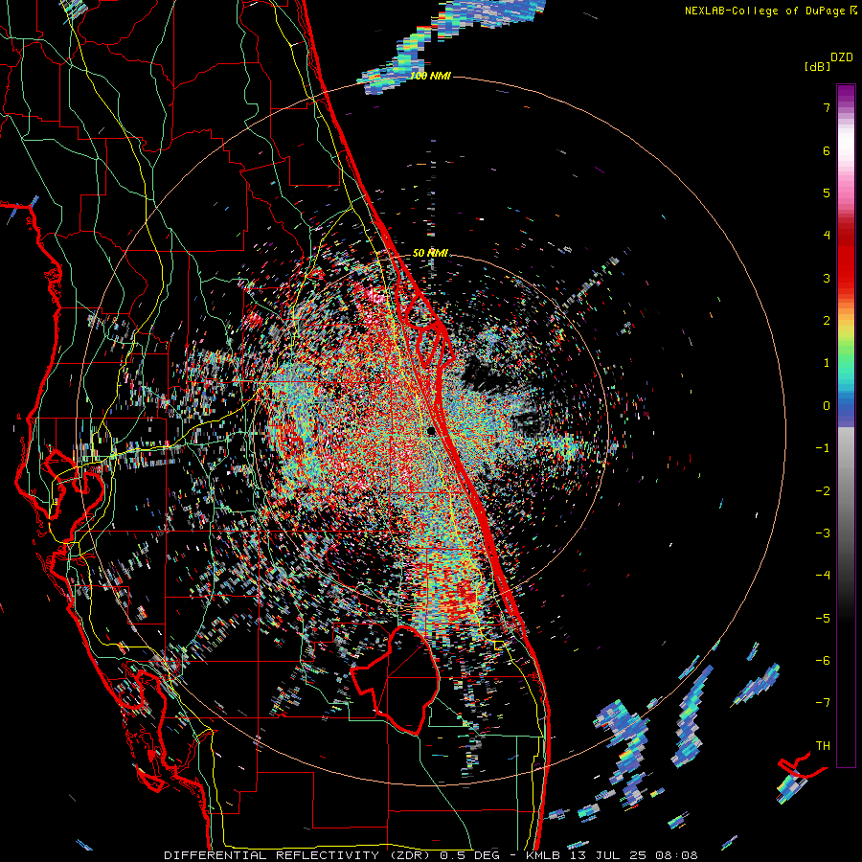Click the black radar site dot at center
Screen dimensions: 862x862
[x=432, y=431]
